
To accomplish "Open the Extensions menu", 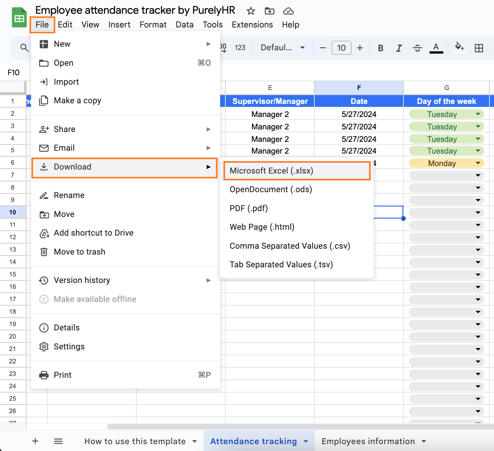I will [x=252, y=25].
